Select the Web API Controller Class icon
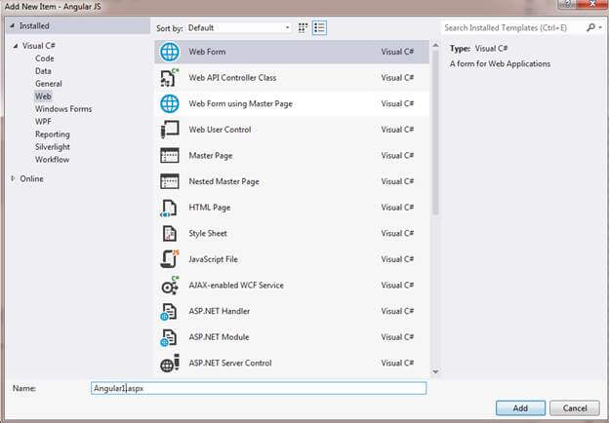The width and height of the screenshot is (609, 423). pos(170,78)
